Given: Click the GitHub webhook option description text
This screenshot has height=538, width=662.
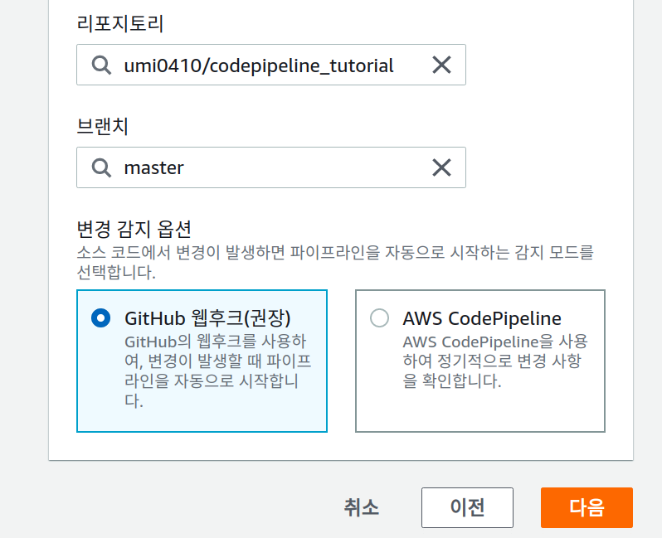Looking at the screenshot, I should click(x=218, y=371).
